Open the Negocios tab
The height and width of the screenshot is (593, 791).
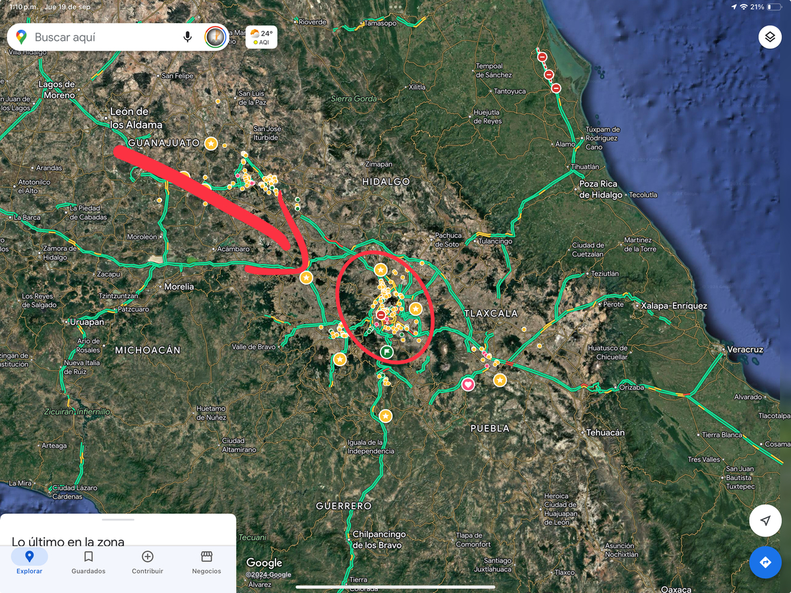pyautogui.click(x=206, y=562)
